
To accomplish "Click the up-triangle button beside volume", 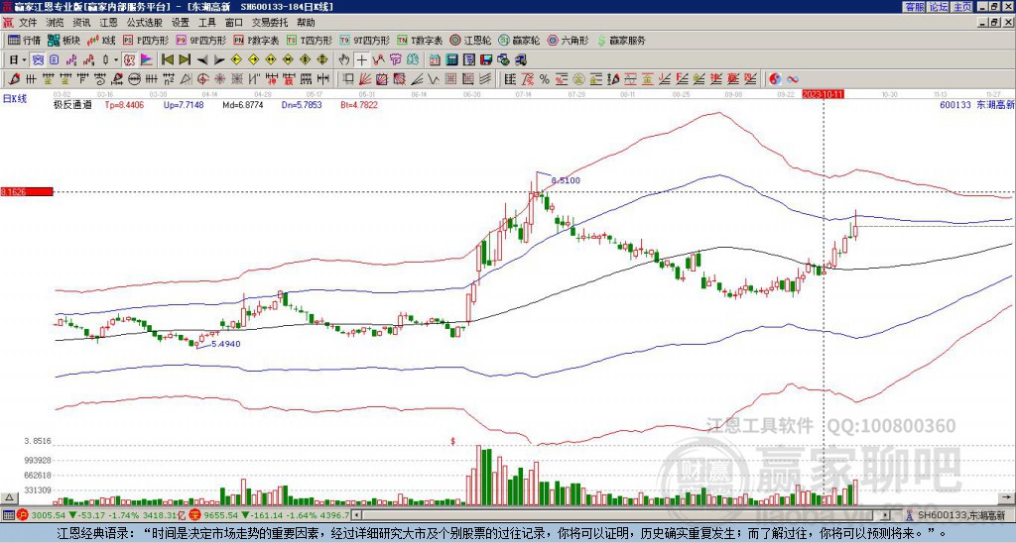I will [9, 498].
